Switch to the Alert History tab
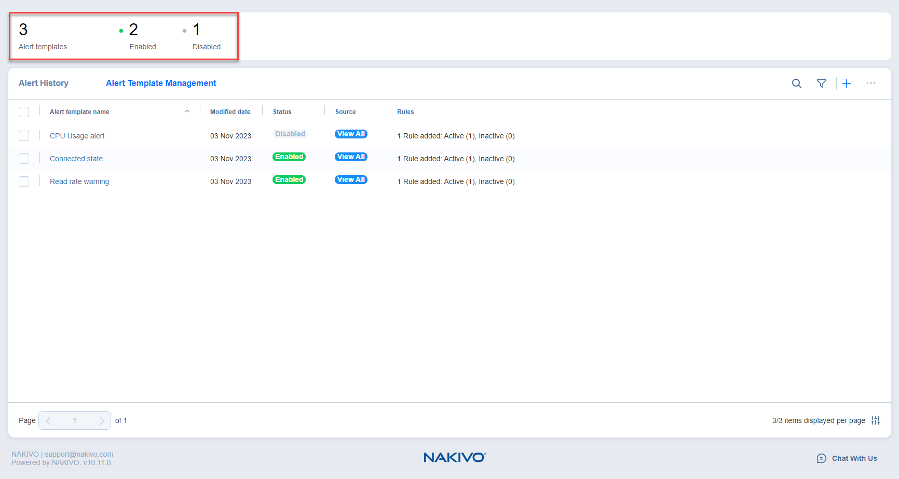 (44, 83)
